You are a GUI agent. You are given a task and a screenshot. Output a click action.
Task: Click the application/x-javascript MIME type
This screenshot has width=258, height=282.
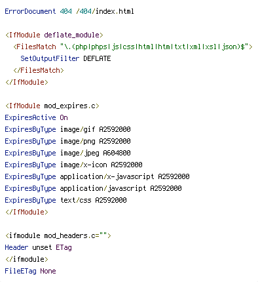107,176
